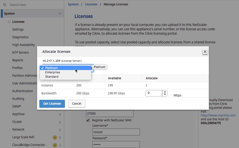Open High Availability sidebar item
Image resolution: width=239 pixels, height=148 pixels.
pos(23,45)
